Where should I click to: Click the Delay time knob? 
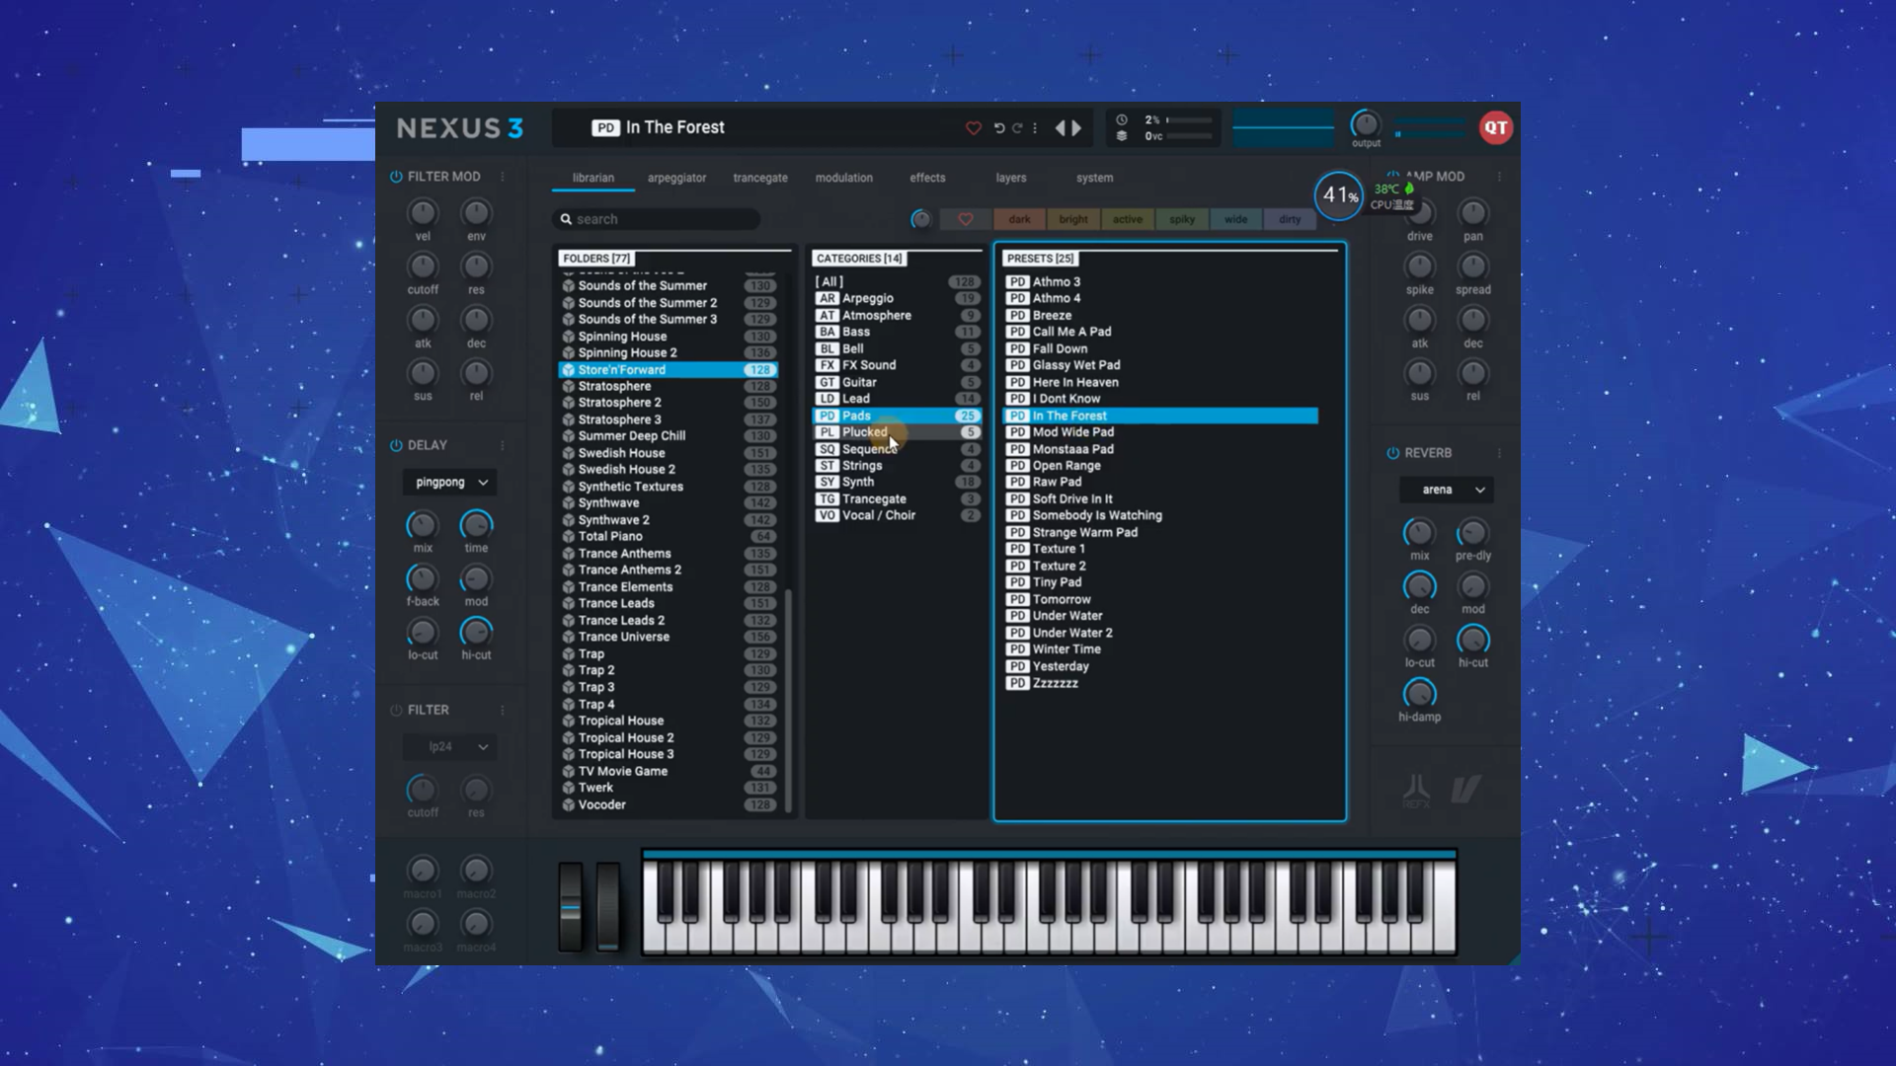(x=476, y=524)
